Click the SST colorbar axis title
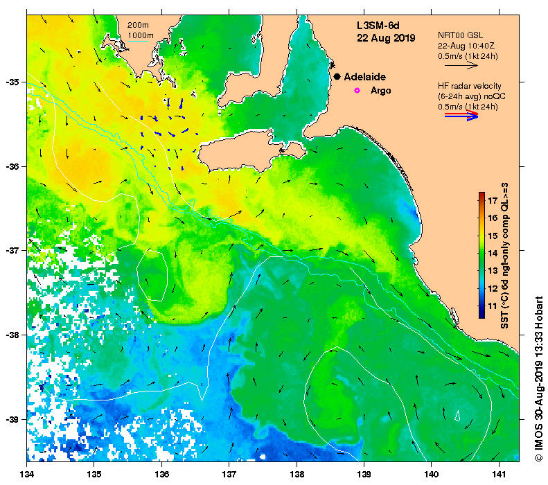548x485 pixels. click(x=504, y=256)
